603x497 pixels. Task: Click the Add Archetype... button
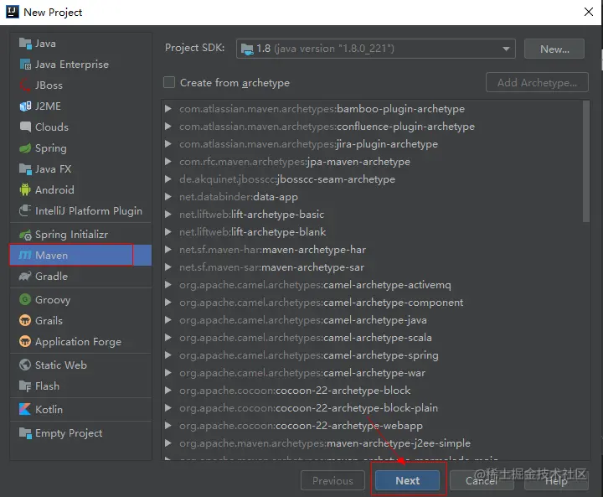click(537, 82)
